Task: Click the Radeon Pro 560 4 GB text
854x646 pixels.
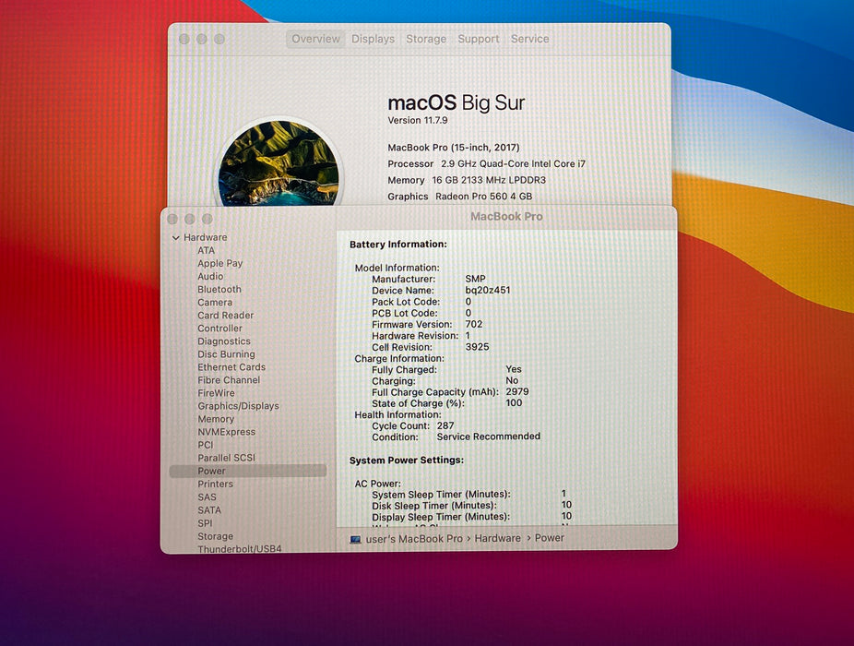Action: pos(483,197)
